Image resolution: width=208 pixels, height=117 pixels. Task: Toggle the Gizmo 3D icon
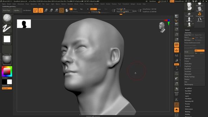pos(61,10)
